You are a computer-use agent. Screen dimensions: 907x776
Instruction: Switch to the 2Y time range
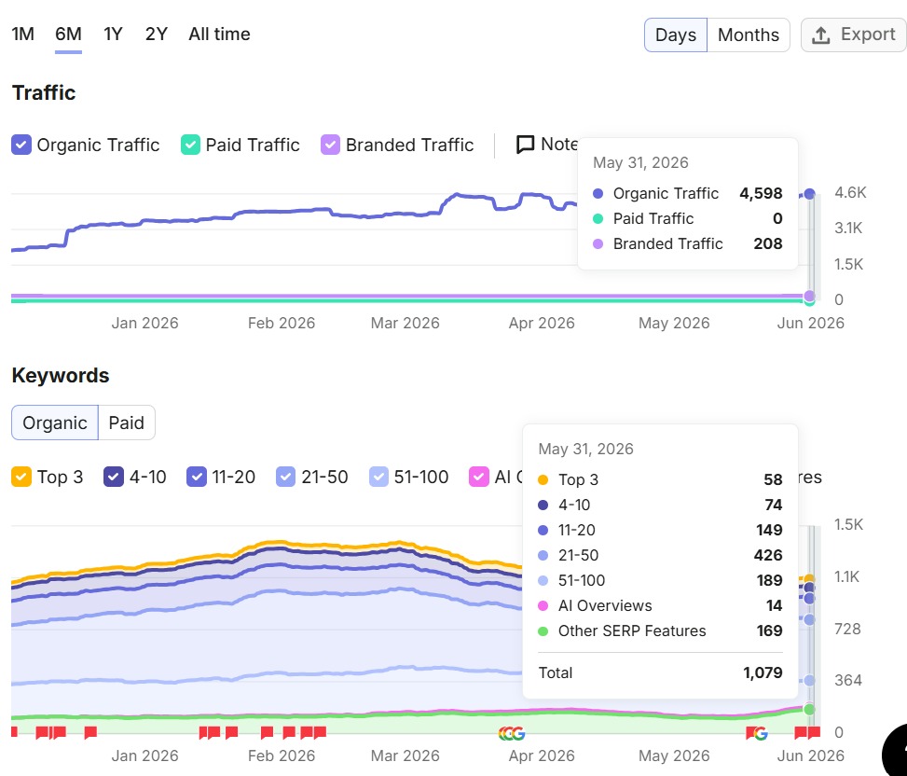(x=157, y=35)
